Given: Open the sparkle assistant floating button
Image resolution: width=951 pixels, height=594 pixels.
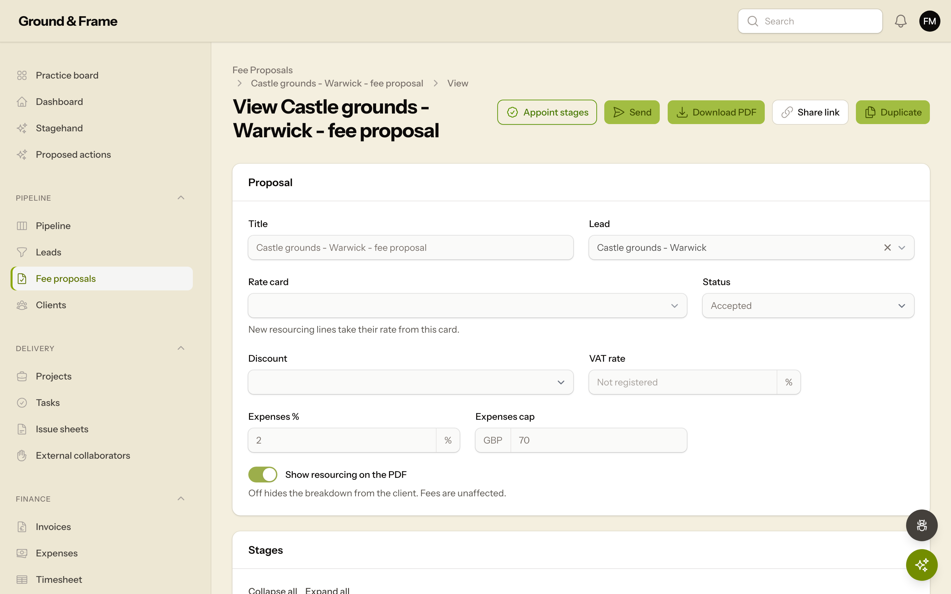Looking at the screenshot, I should coord(922,565).
